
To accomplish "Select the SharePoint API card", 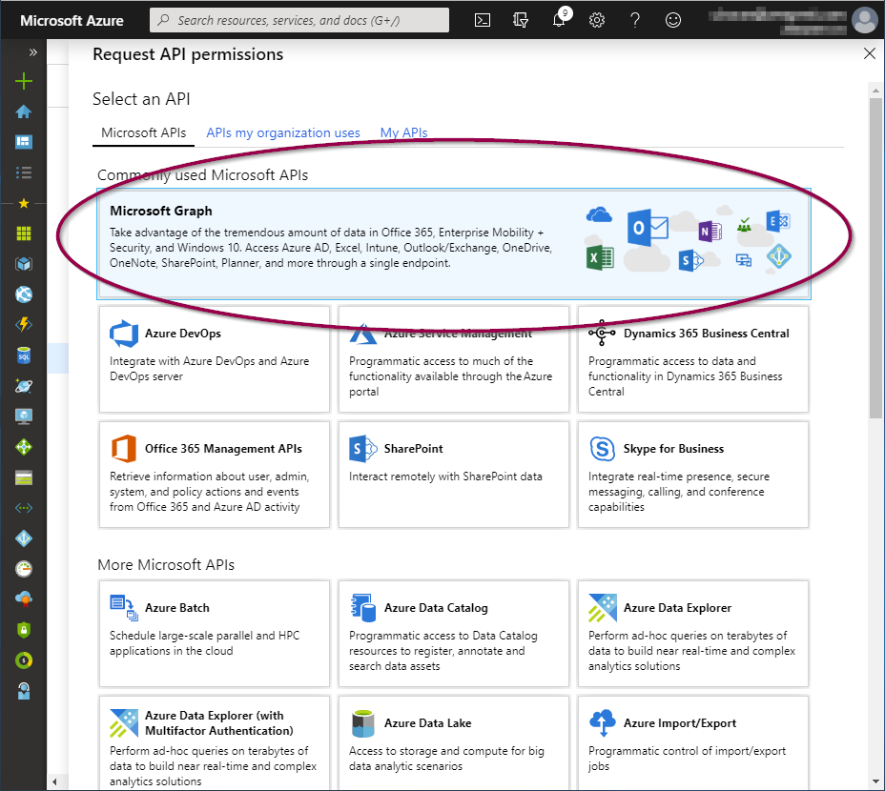I will point(454,475).
